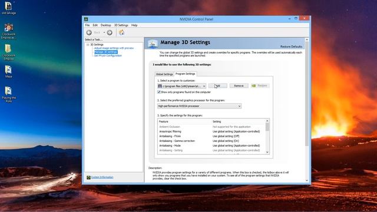Click the Back arrow toolbar icon
Screen dimensions: 377x212
pyautogui.click(x=89, y=32)
